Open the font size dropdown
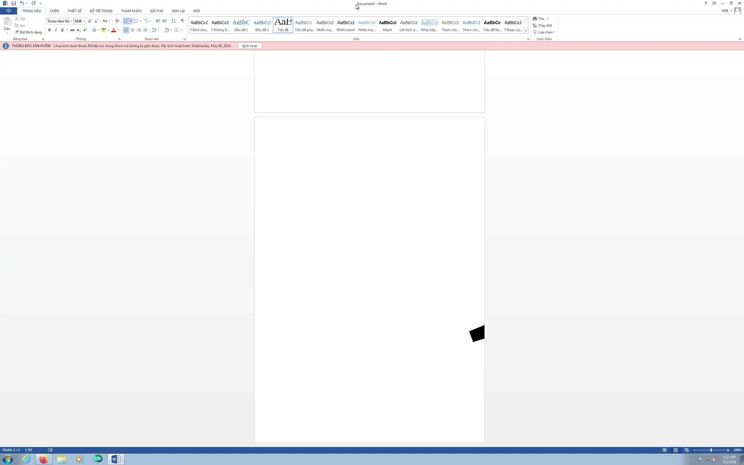Screen dimensions: 744x465 click(84, 21)
